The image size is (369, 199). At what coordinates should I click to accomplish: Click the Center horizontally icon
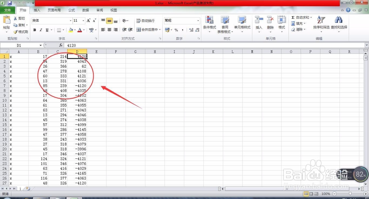[x=109, y=30]
